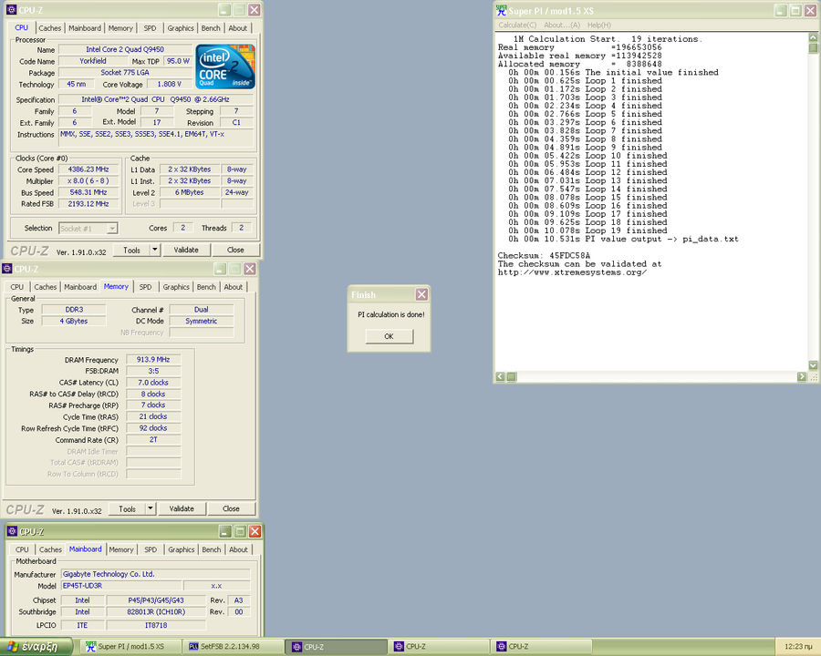
Task: Switch to SPD tab in CPU window
Action: [x=150, y=28]
